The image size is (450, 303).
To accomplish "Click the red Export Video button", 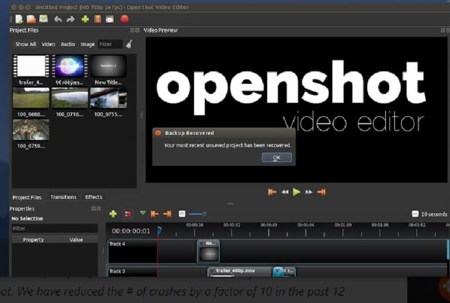I will 124,19.
